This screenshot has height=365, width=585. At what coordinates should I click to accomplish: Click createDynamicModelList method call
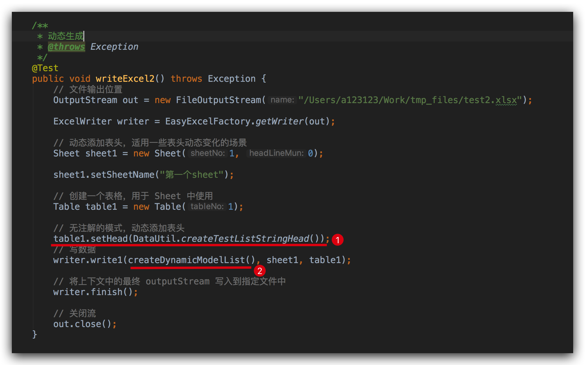[x=187, y=260]
